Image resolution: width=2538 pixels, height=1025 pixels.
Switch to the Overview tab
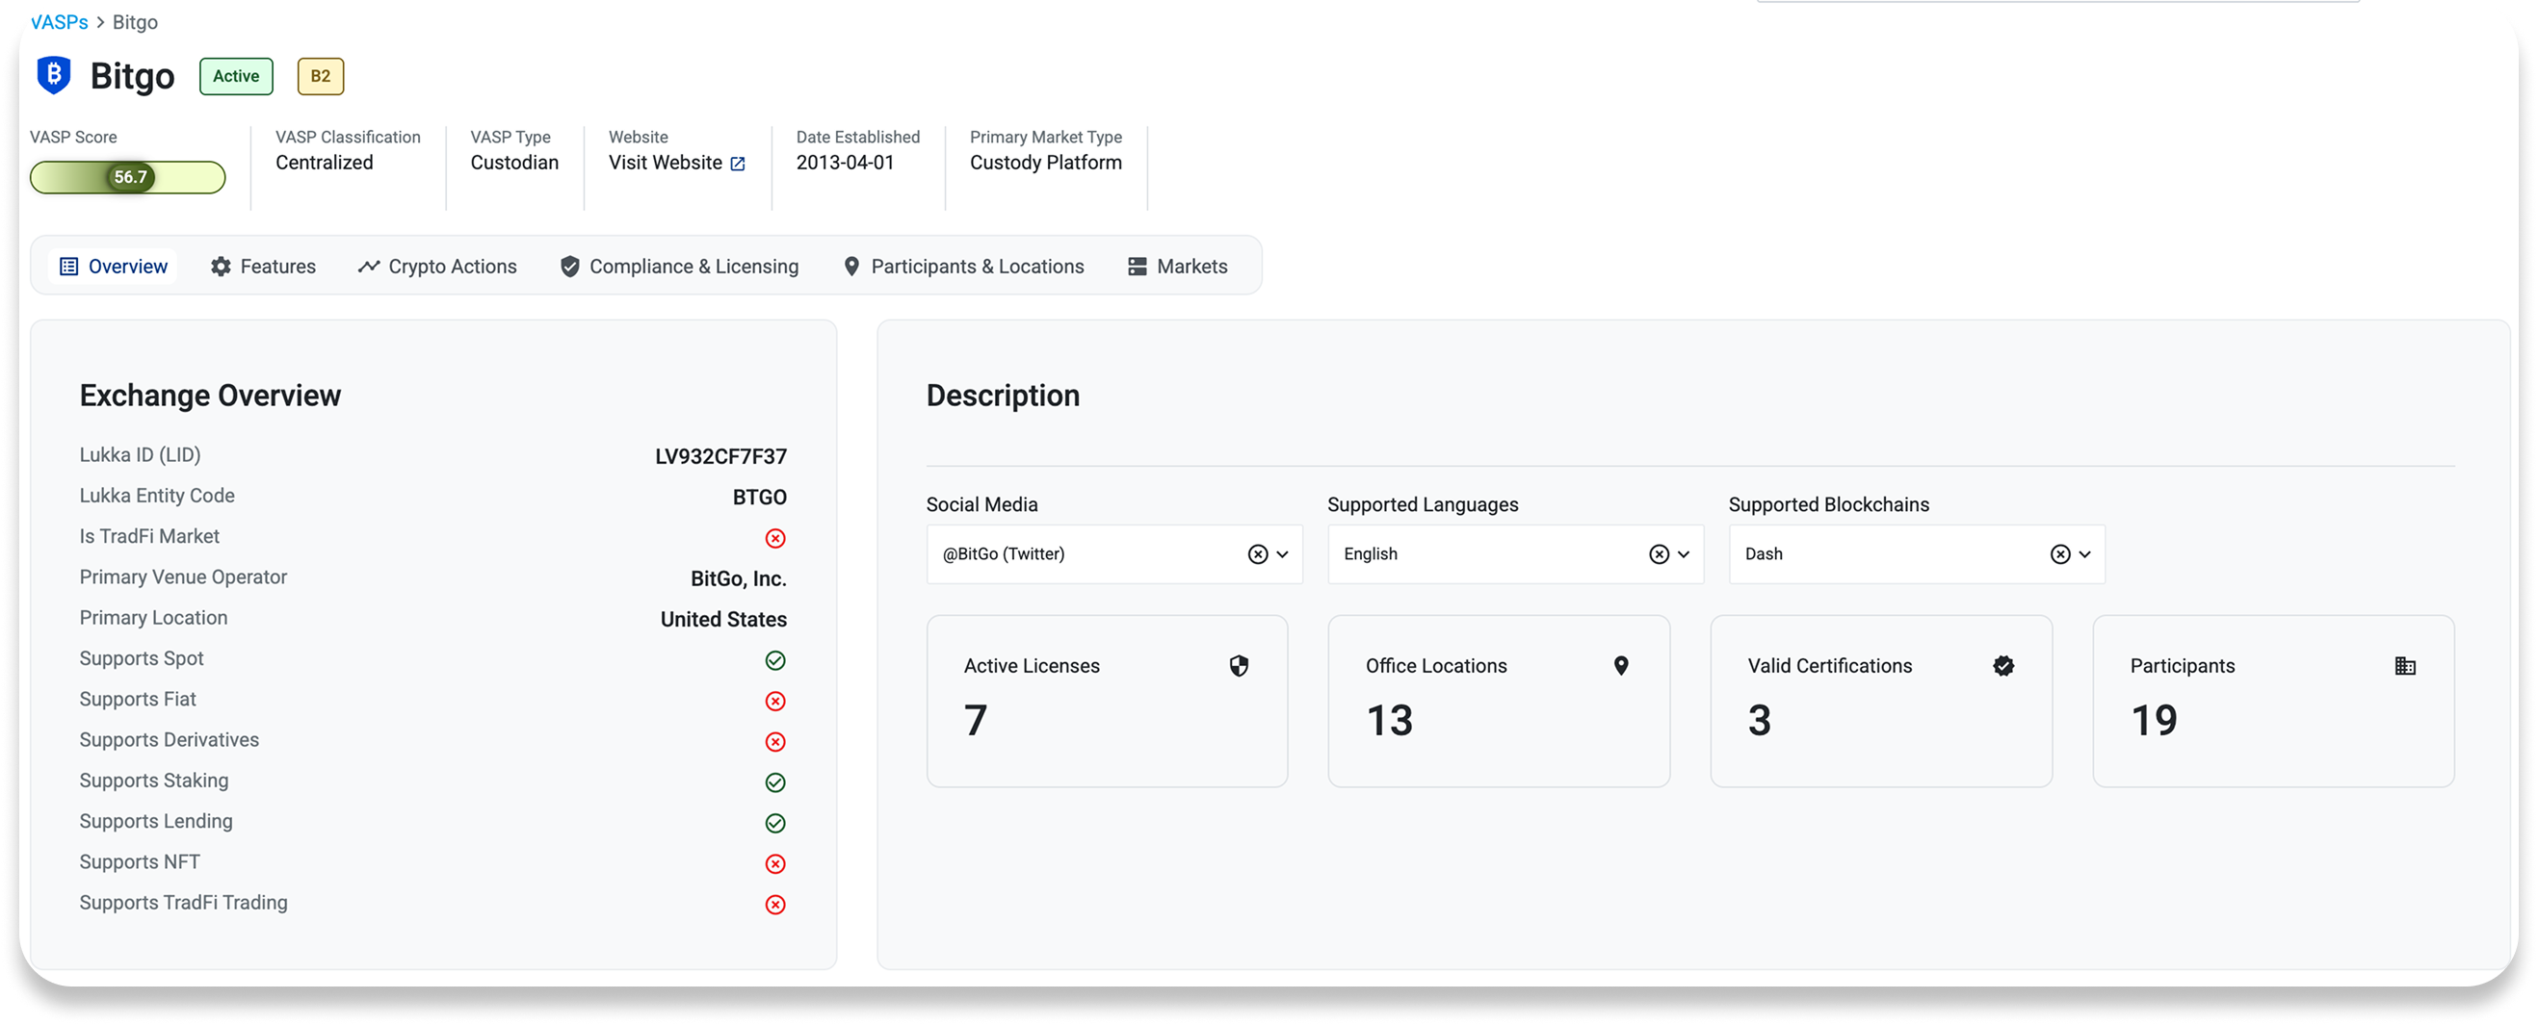pos(113,267)
